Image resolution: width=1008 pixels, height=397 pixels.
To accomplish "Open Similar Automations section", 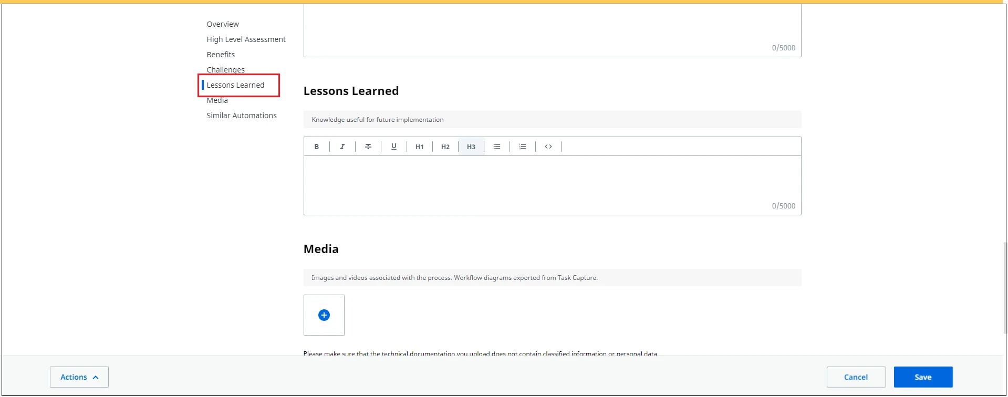I will tap(242, 116).
